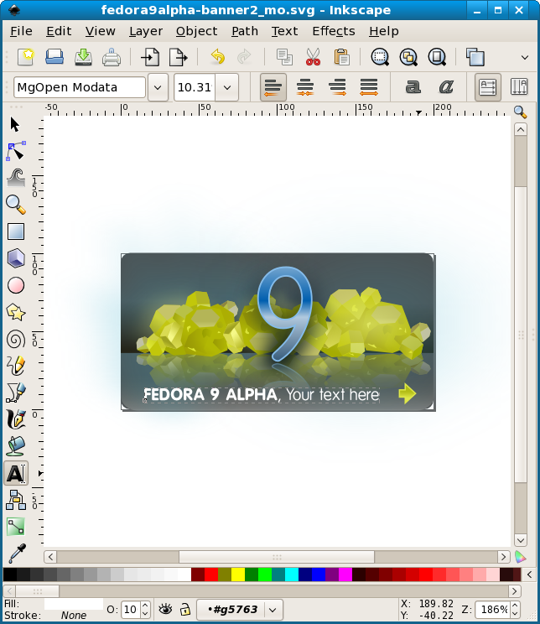Cut selection with scissors icon
The image size is (540, 624).
(313, 57)
